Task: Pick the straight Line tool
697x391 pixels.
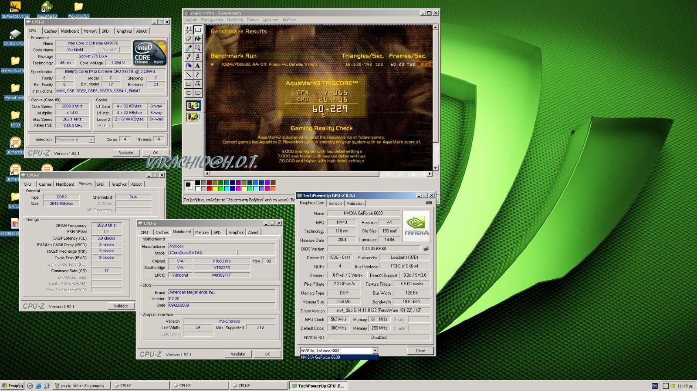Action: 189,75
